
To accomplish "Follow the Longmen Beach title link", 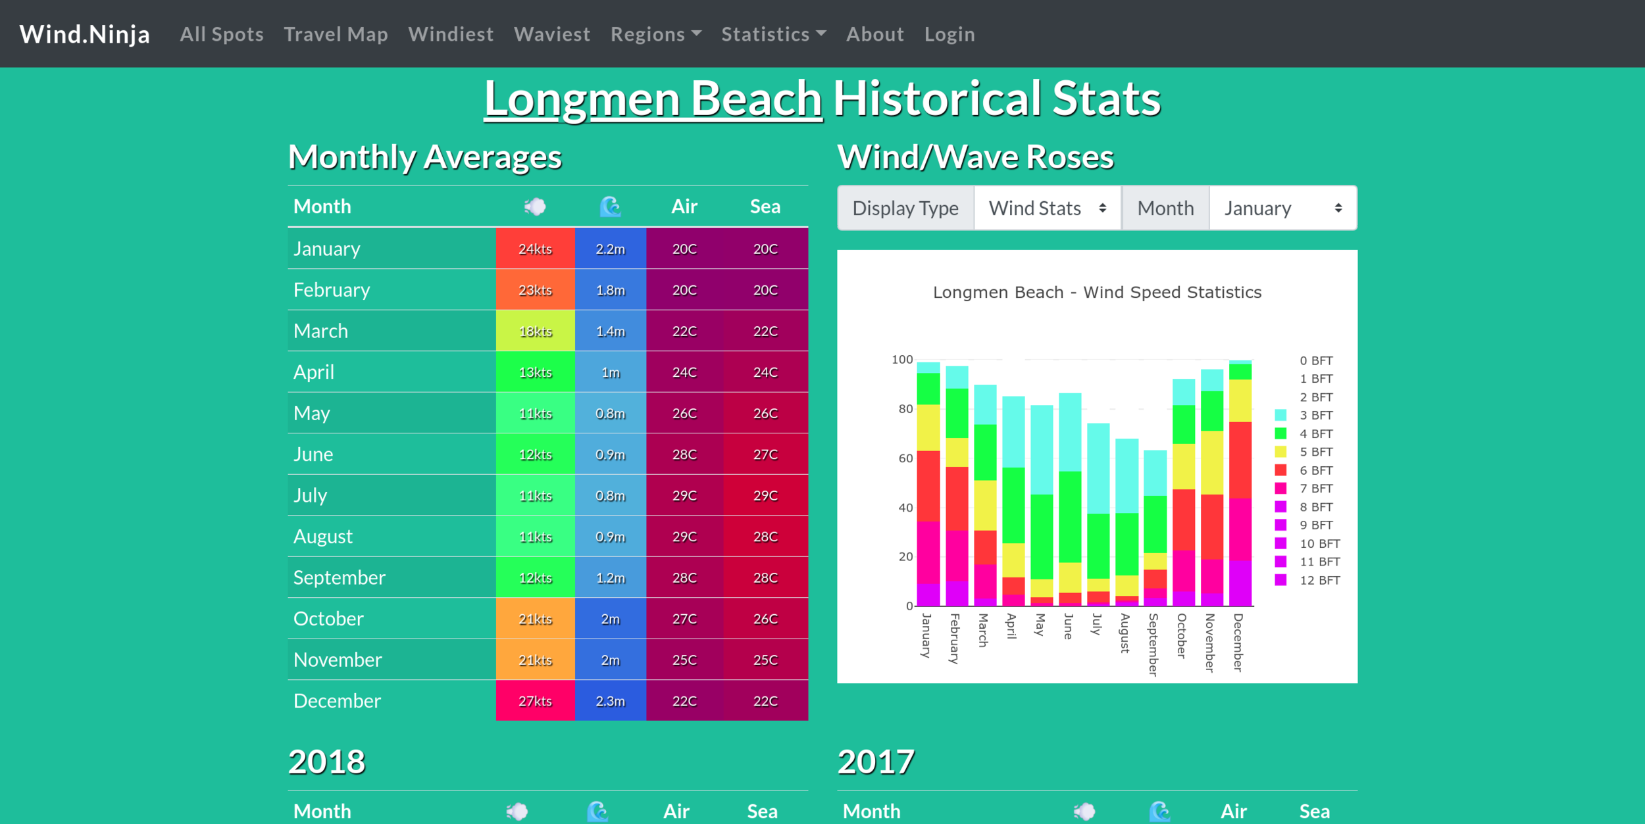I will (x=653, y=99).
